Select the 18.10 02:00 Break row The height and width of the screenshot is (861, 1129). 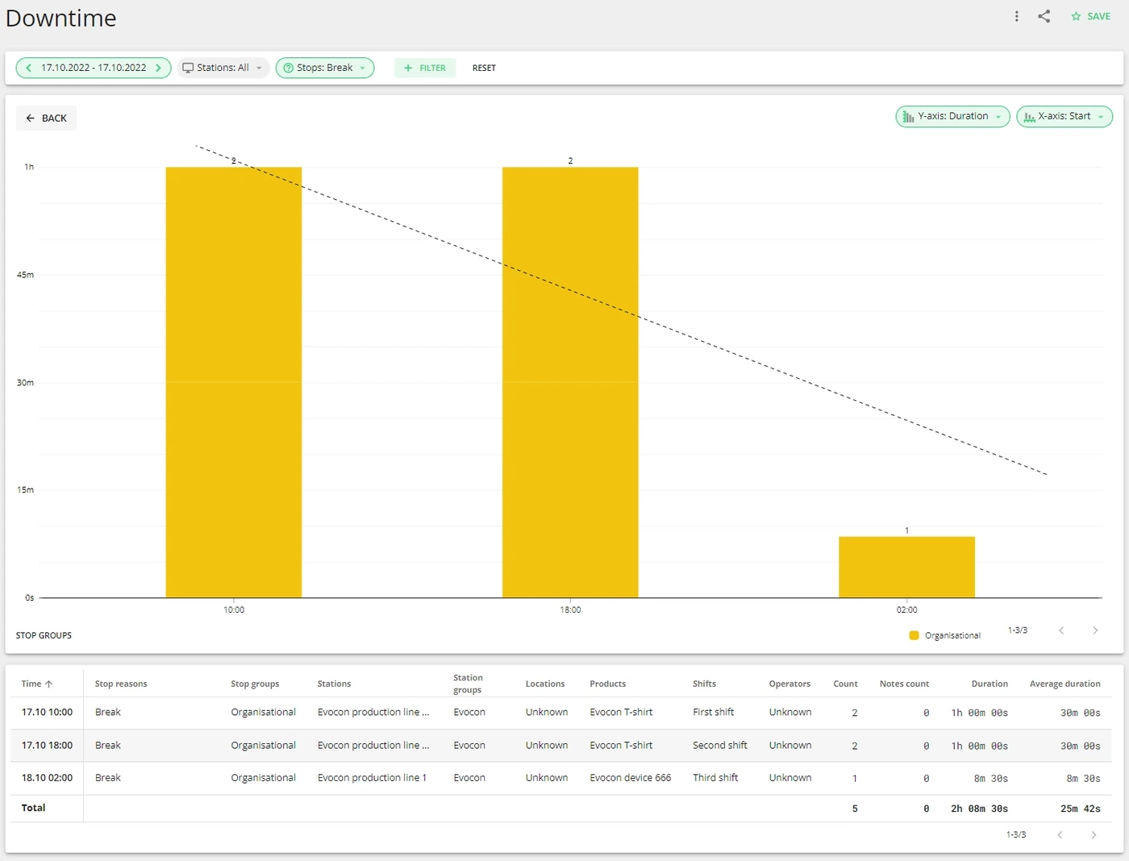(x=561, y=778)
